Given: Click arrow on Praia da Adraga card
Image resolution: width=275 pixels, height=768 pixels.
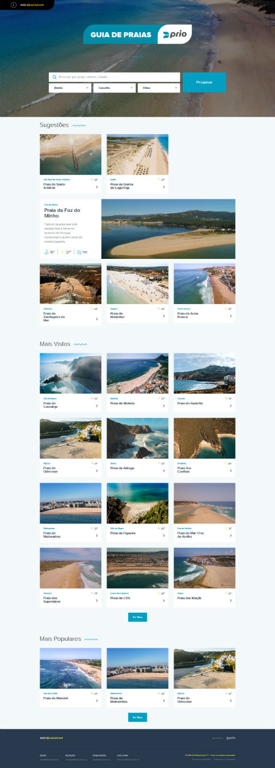Looking at the screenshot, I should [x=163, y=470].
